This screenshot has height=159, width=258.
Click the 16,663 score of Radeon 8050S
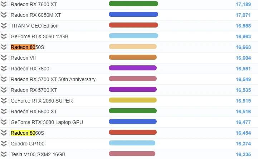click(x=243, y=47)
